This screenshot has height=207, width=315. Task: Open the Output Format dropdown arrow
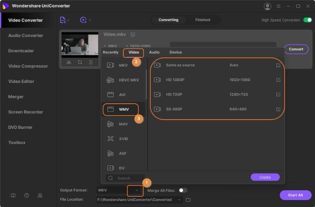pyautogui.click(x=137, y=190)
